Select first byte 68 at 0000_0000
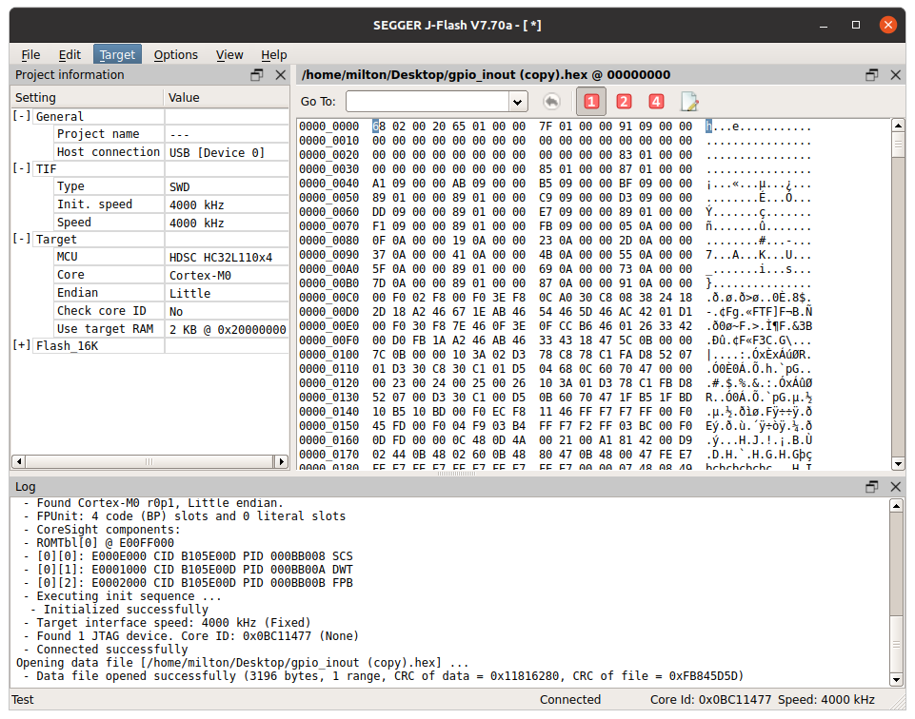The width and height of the screenshot is (915, 719). (379, 126)
